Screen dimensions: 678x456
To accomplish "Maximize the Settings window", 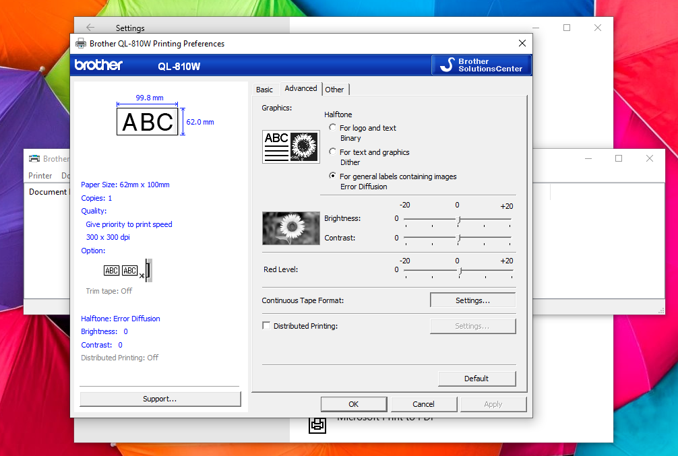I will click(567, 27).
